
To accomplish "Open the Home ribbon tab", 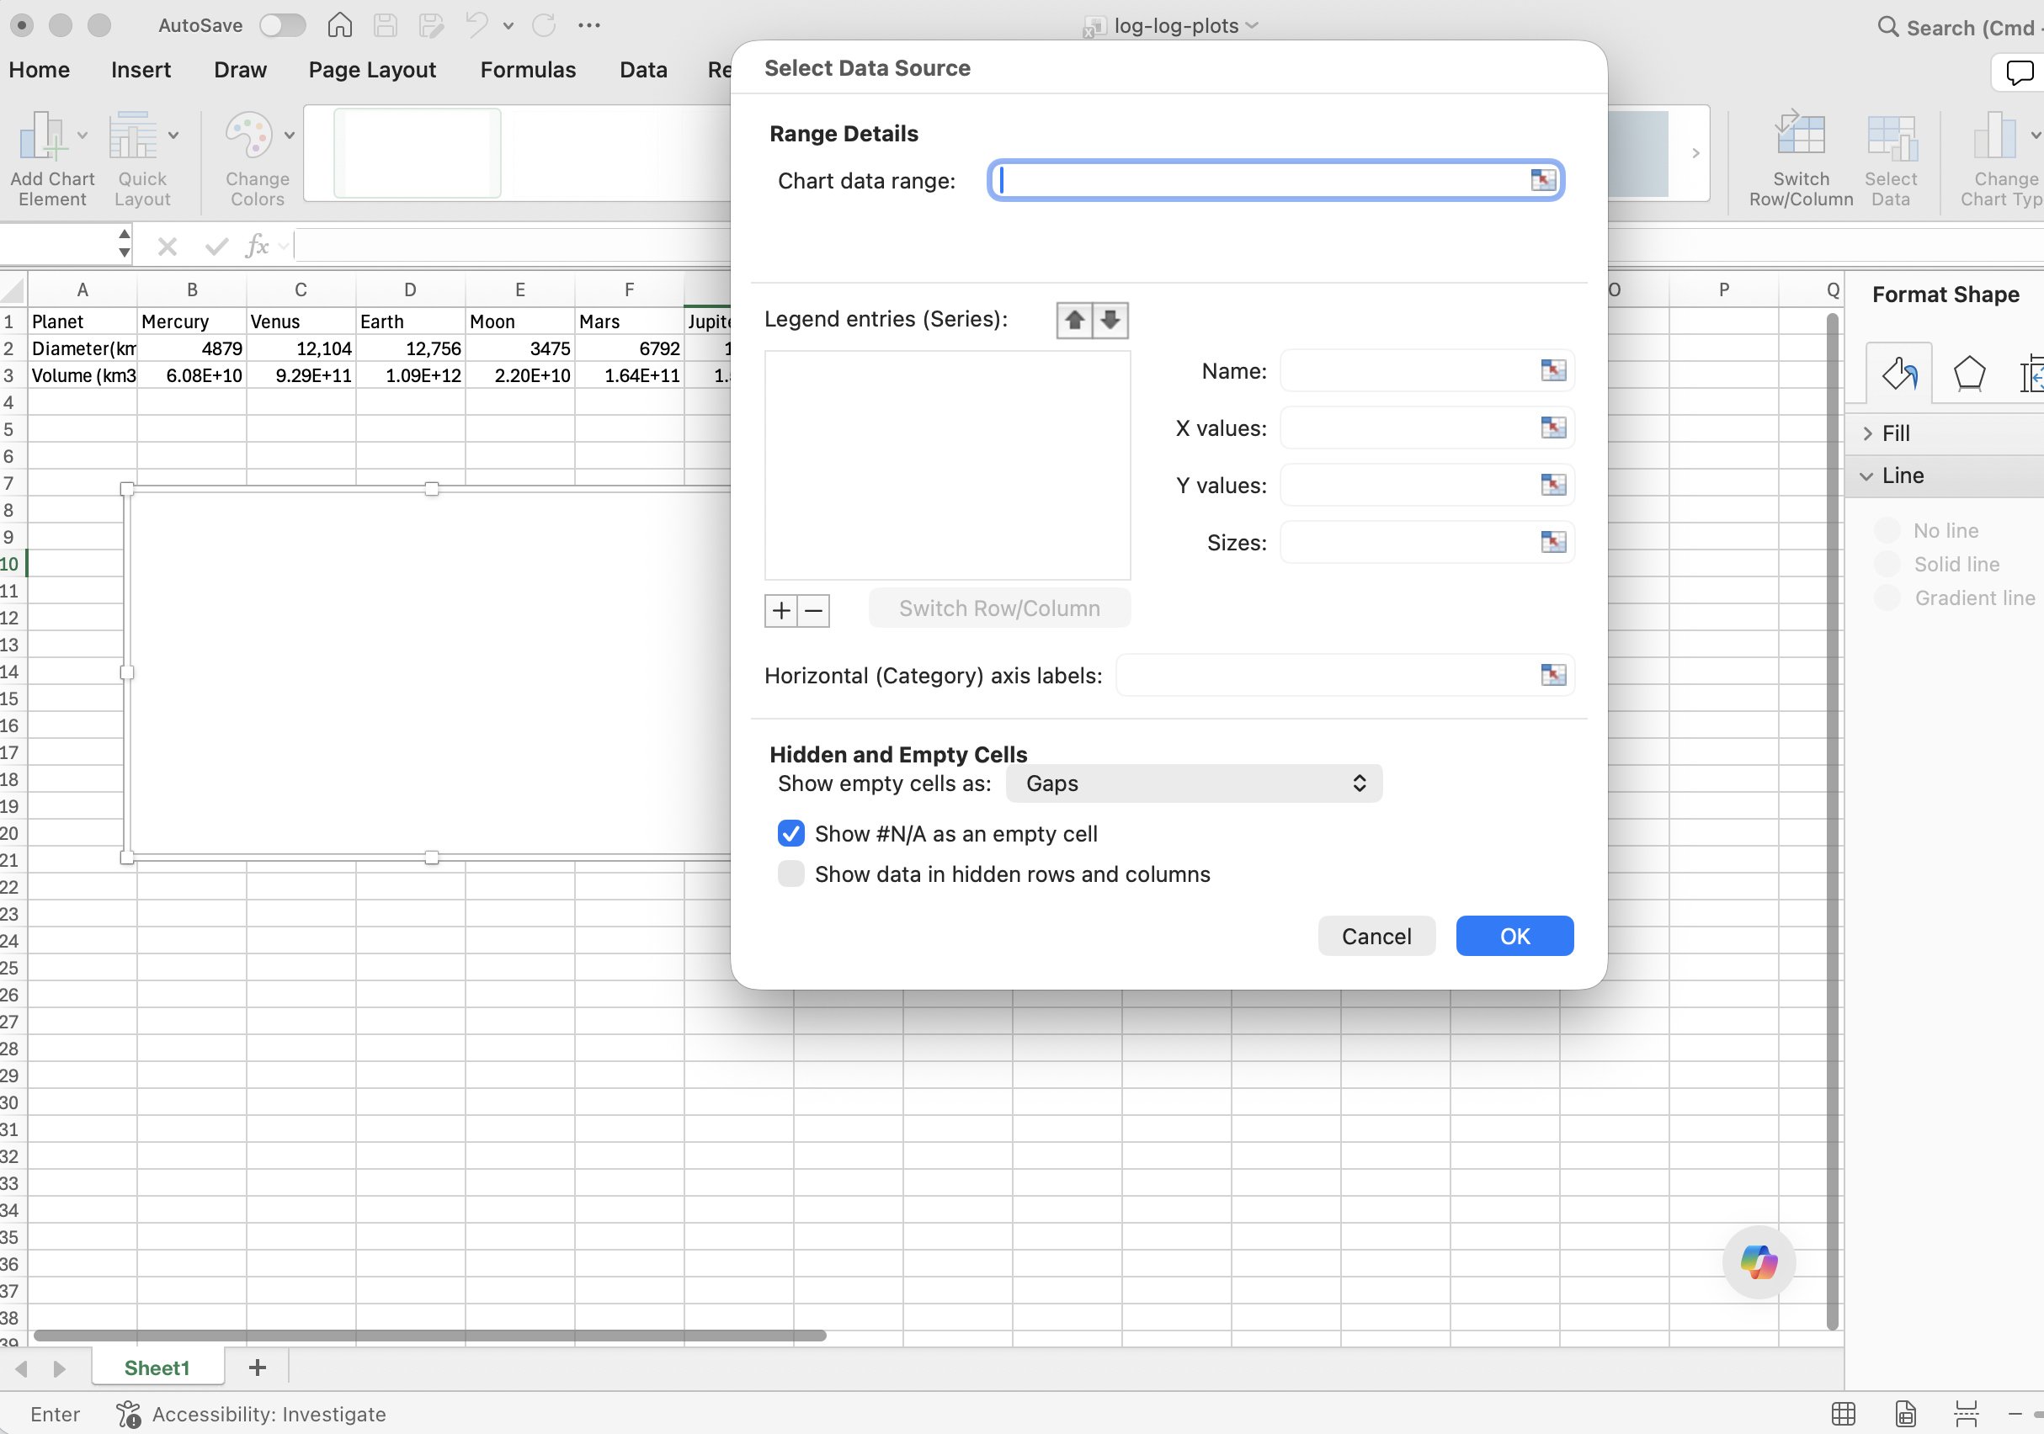I will (x=40, y=71).
